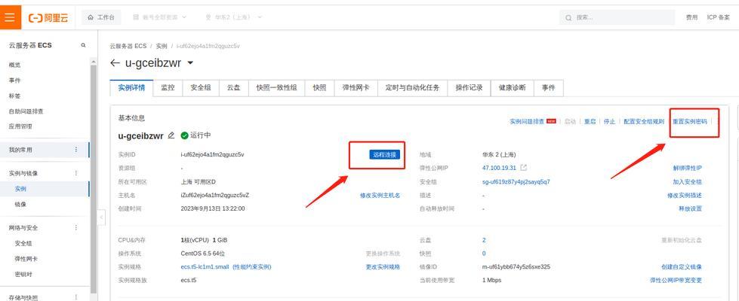Switch to the 操作记录 tab
739x301 pixels.
[x=469, y=88]
